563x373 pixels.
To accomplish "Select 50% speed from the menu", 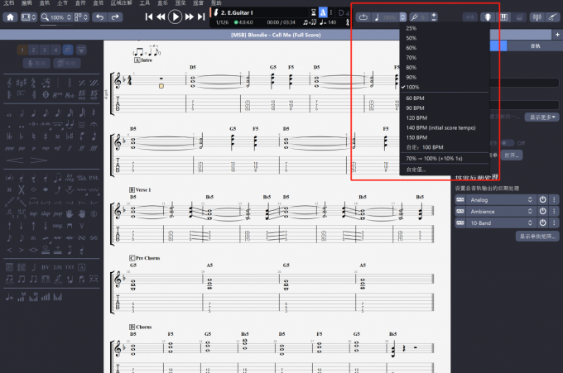I will click(411, 38).
